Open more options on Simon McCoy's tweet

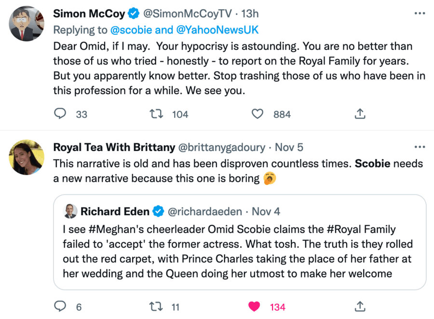coord(420,13)
